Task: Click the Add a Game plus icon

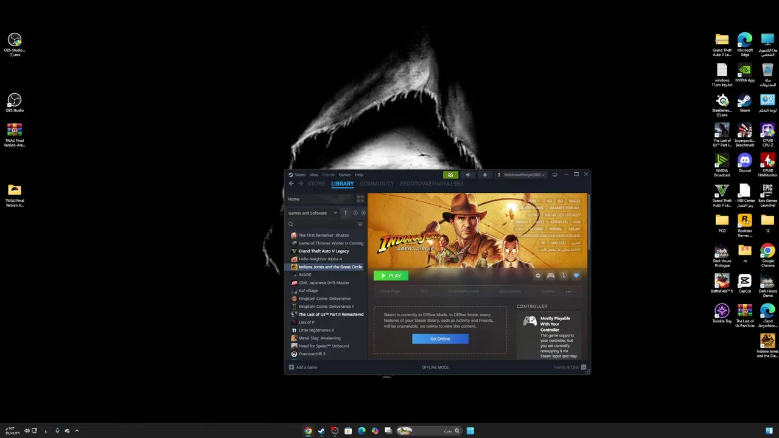Action: [292, 367]
